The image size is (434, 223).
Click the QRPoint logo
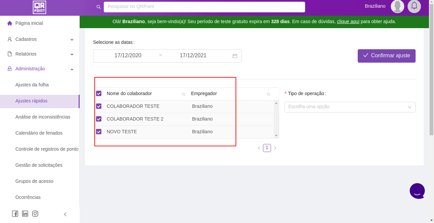pyautogui.click(x=39, y=7)
